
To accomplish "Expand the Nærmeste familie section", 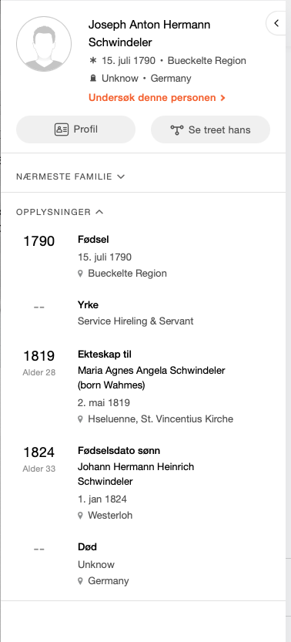I will tap(70, 176).
